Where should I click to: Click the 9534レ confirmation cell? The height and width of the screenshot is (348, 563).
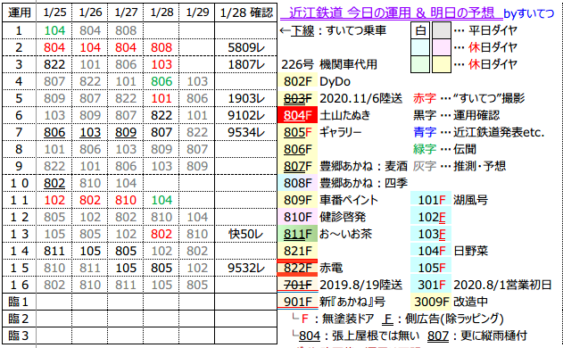tap(246, 133)
